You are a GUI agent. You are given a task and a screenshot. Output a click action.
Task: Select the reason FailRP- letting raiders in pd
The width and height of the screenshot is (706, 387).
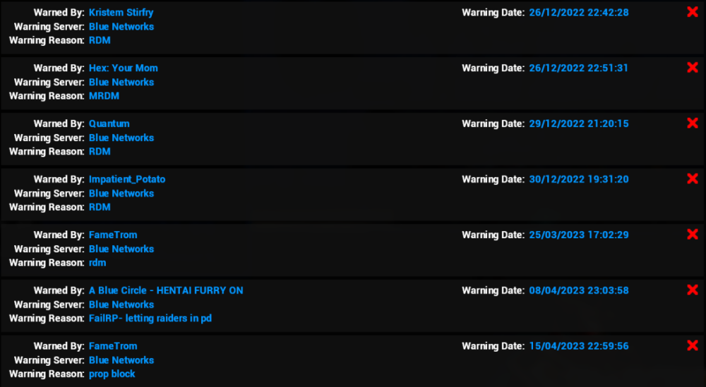pos(150,319)
